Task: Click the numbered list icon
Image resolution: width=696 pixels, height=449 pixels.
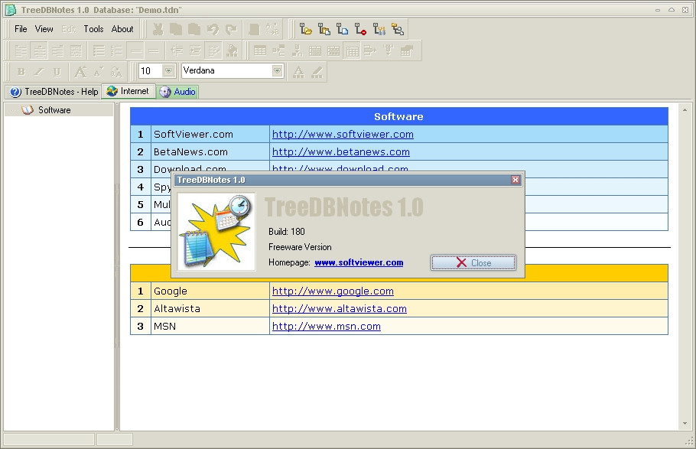Action: click(x=117, y=50)
